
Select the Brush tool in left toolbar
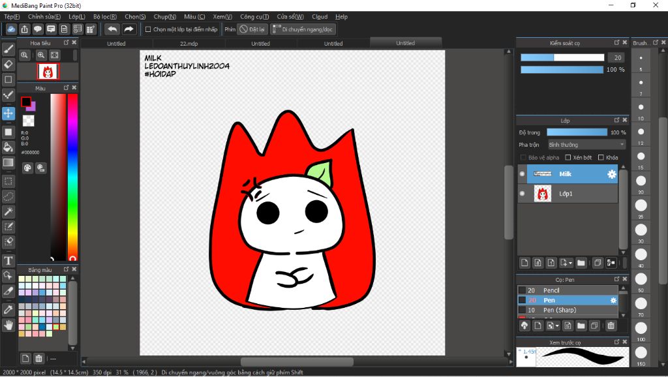pos(8,49)
